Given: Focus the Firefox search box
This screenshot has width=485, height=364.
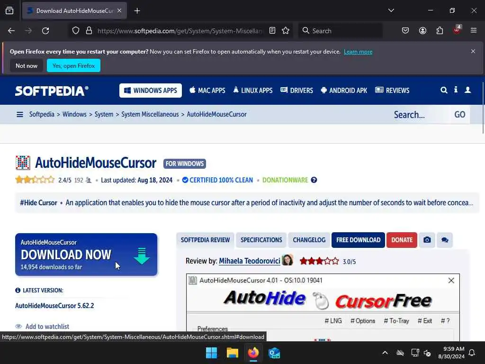Looking at the screenshot, I should click(x=340, y=31).
